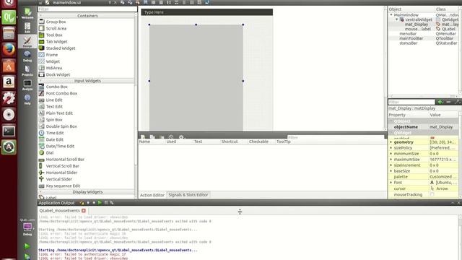
Task: Open the Debug mode in sidebar
Action: 27,56
